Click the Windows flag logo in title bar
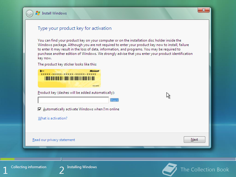 [38, 13]
